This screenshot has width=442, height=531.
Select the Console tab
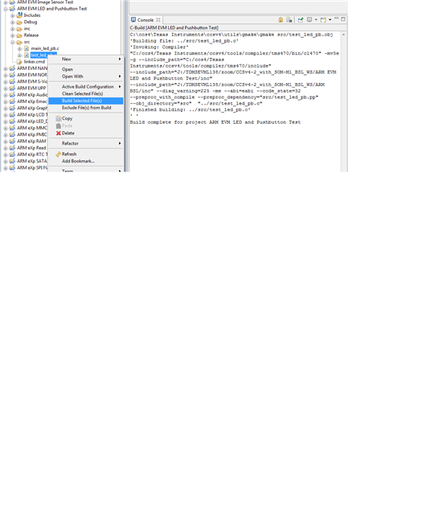coord(145,20)
